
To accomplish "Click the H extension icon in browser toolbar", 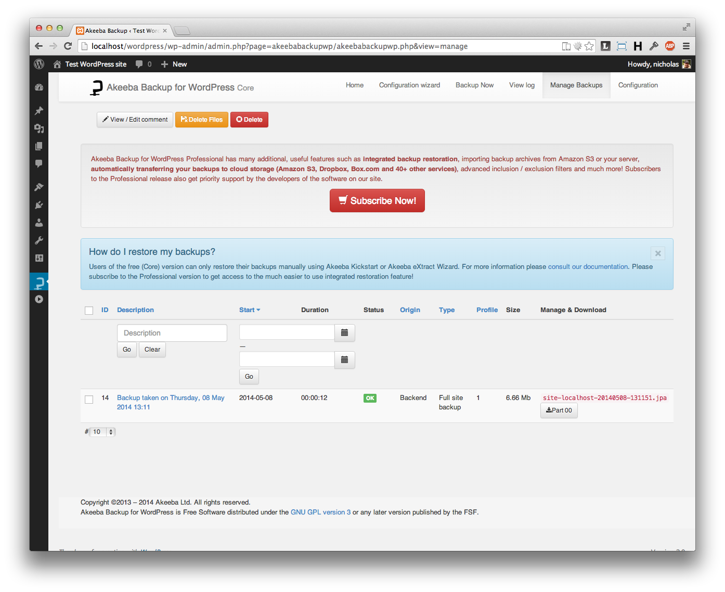I will (x=638, y=46).
